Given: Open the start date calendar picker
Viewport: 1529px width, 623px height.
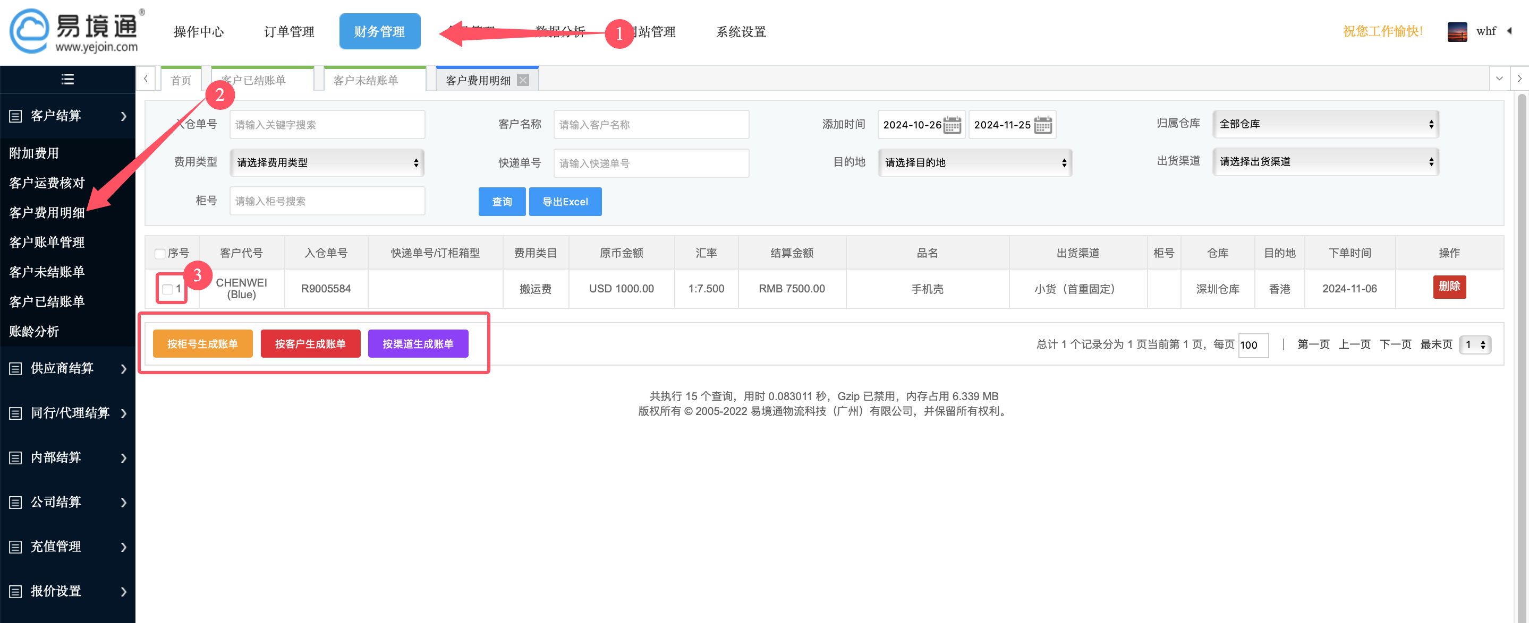Looking at the screenshot, I should [953, 125].
